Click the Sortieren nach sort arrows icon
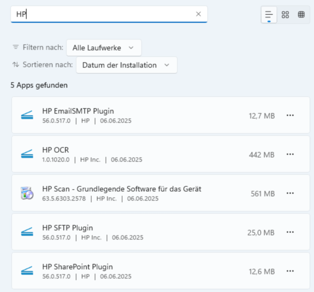Image resolution: width=314 pixels, height=292 pixels. click(16, 65)
